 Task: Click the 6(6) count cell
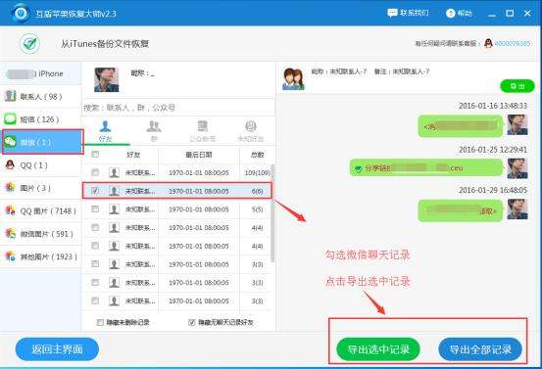click(x=257, y=191)
